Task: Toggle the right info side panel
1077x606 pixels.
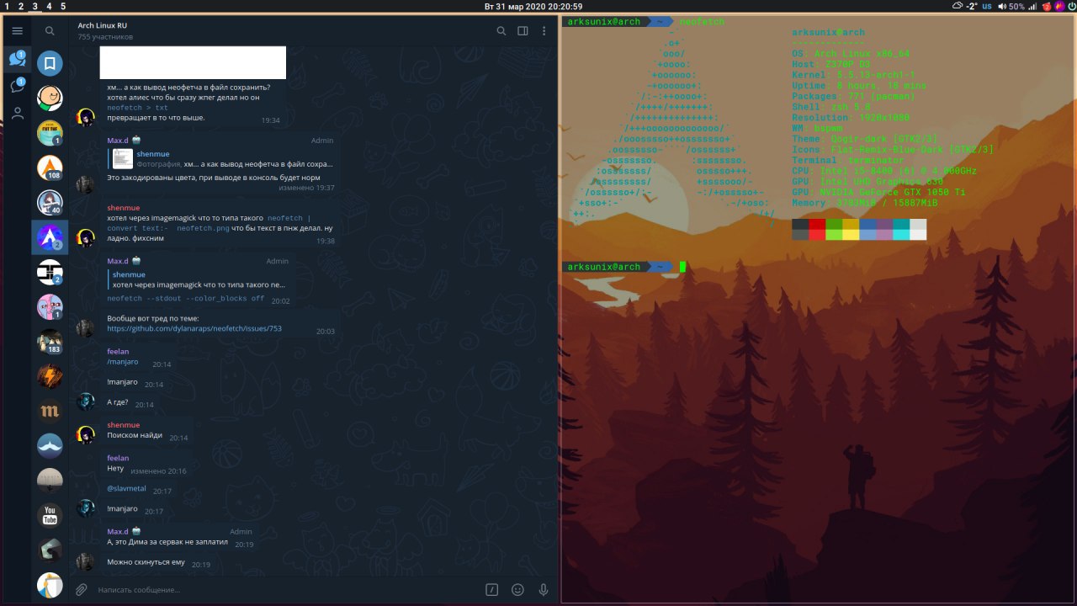Action: tap(523, 31)
